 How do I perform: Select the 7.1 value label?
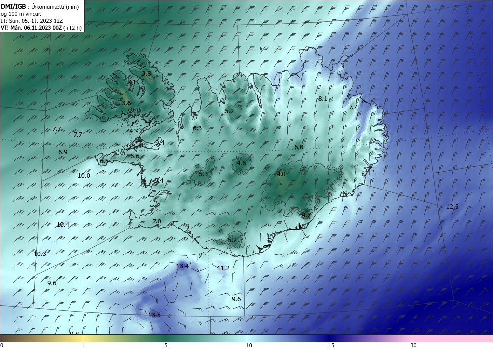click(x=132, y=82)
